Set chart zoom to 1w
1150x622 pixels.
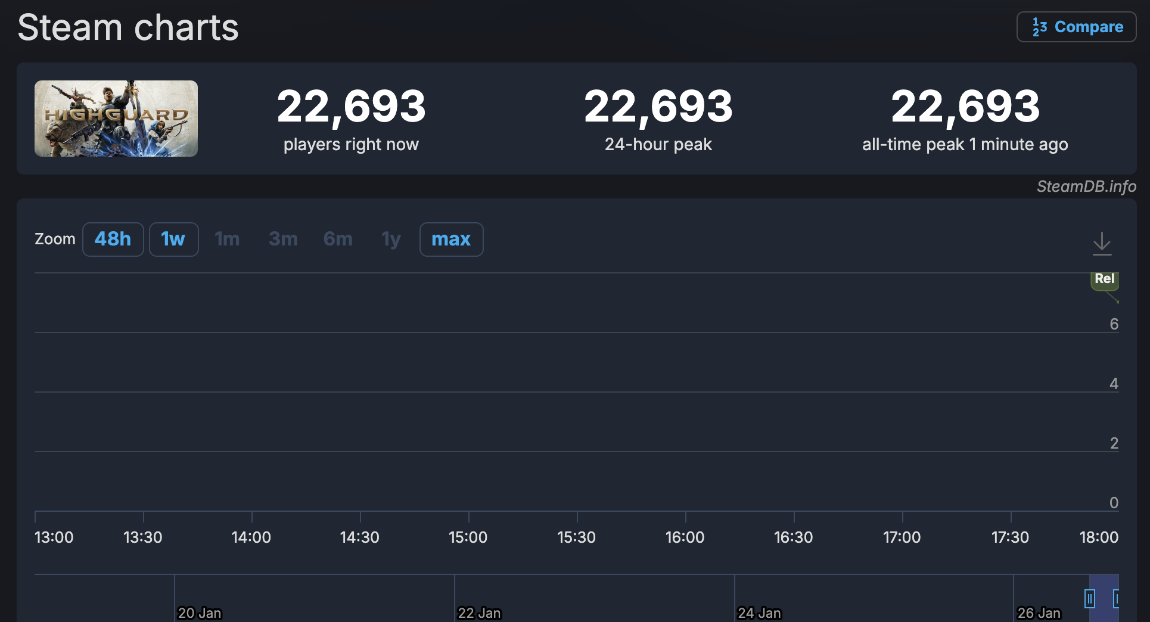pyautogui.click(x=173, y=240)
